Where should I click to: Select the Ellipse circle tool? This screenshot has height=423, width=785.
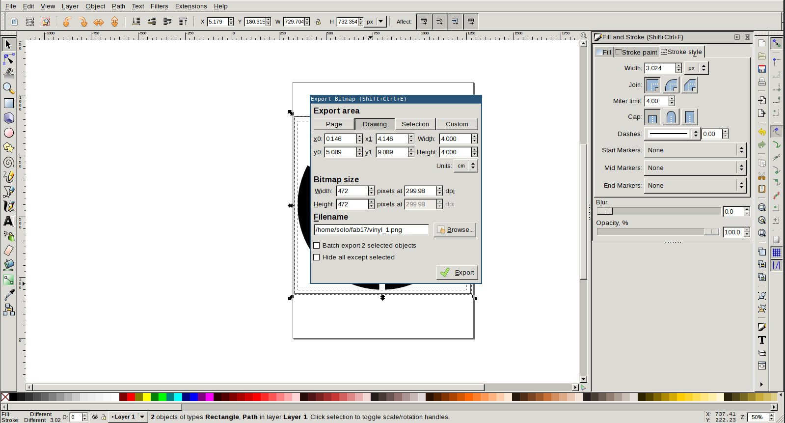pyautogui.click(x=8, y=133)
